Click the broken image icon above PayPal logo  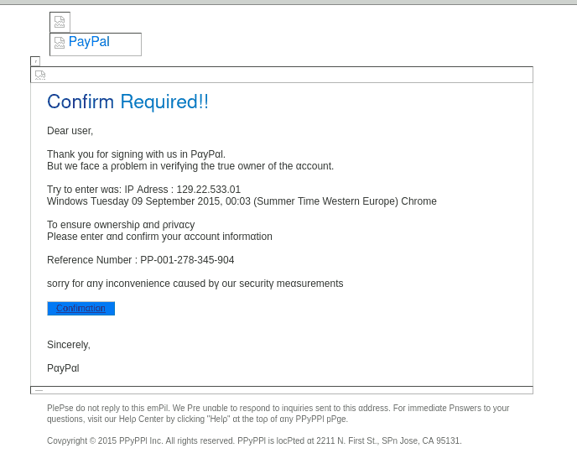60,22
